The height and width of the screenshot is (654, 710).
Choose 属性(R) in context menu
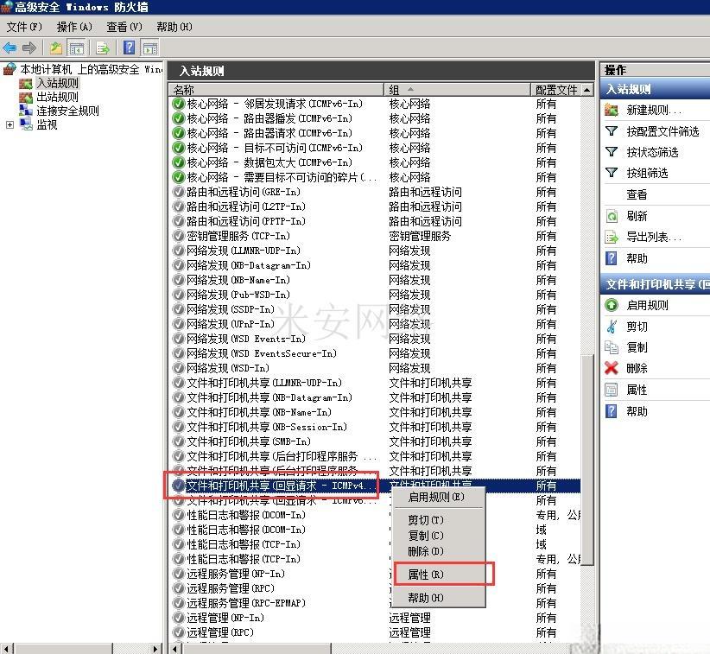pos(438,575)
